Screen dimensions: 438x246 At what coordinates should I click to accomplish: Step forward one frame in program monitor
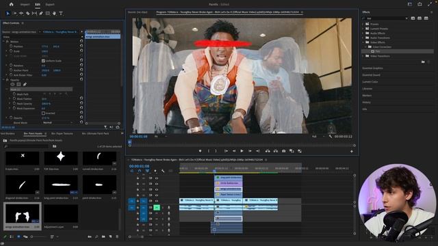(x=250, y=151)
